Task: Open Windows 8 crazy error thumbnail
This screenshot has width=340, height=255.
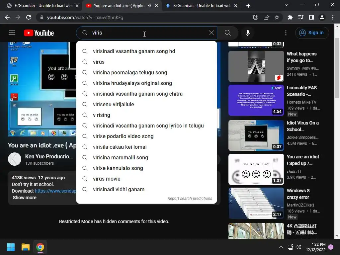Action: tap(256, 203)
